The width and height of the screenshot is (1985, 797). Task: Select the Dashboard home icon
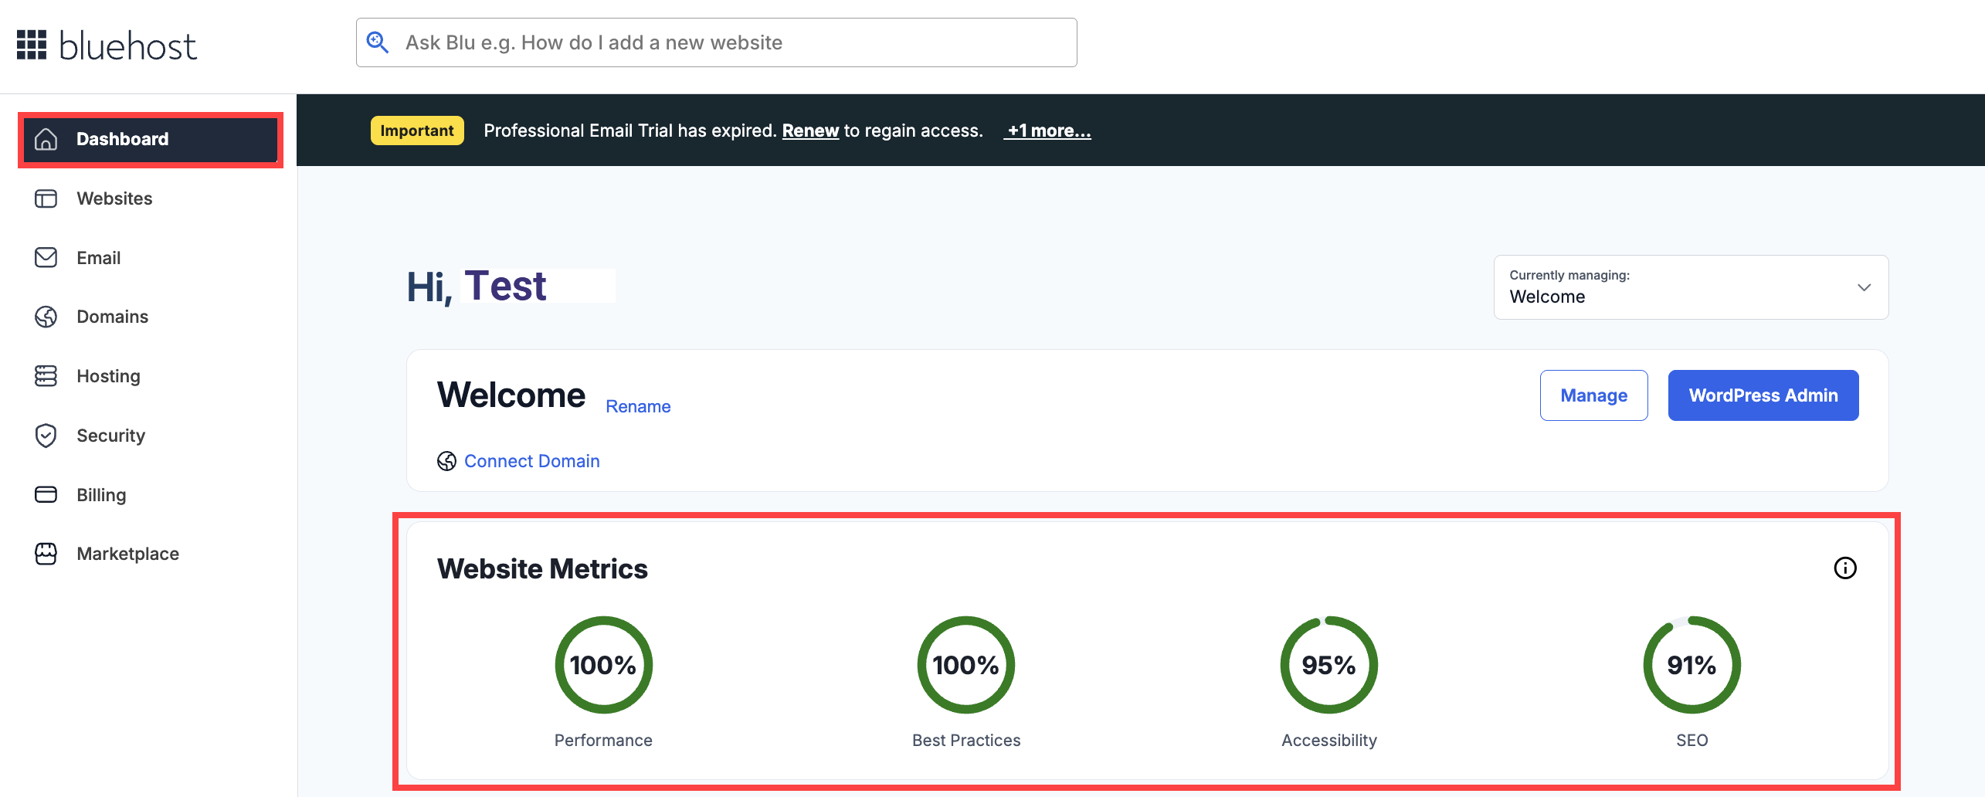point(46,139)
